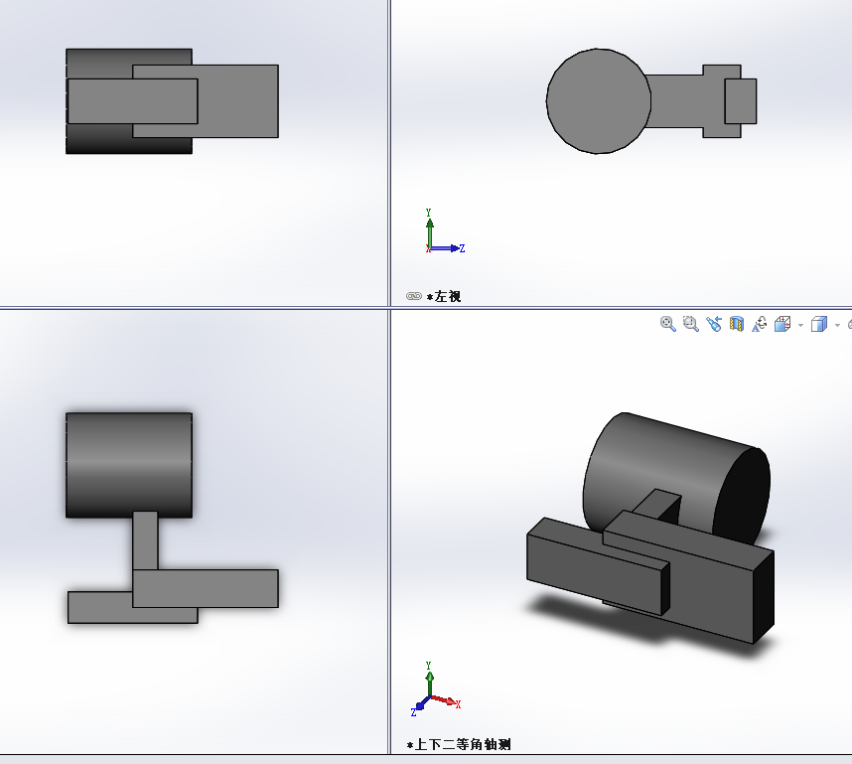Image resolution: width=852 pixels, height=764 pixels.
Task: Expand the Display Style dropdown arrow
Action: (x=837, y=325)
